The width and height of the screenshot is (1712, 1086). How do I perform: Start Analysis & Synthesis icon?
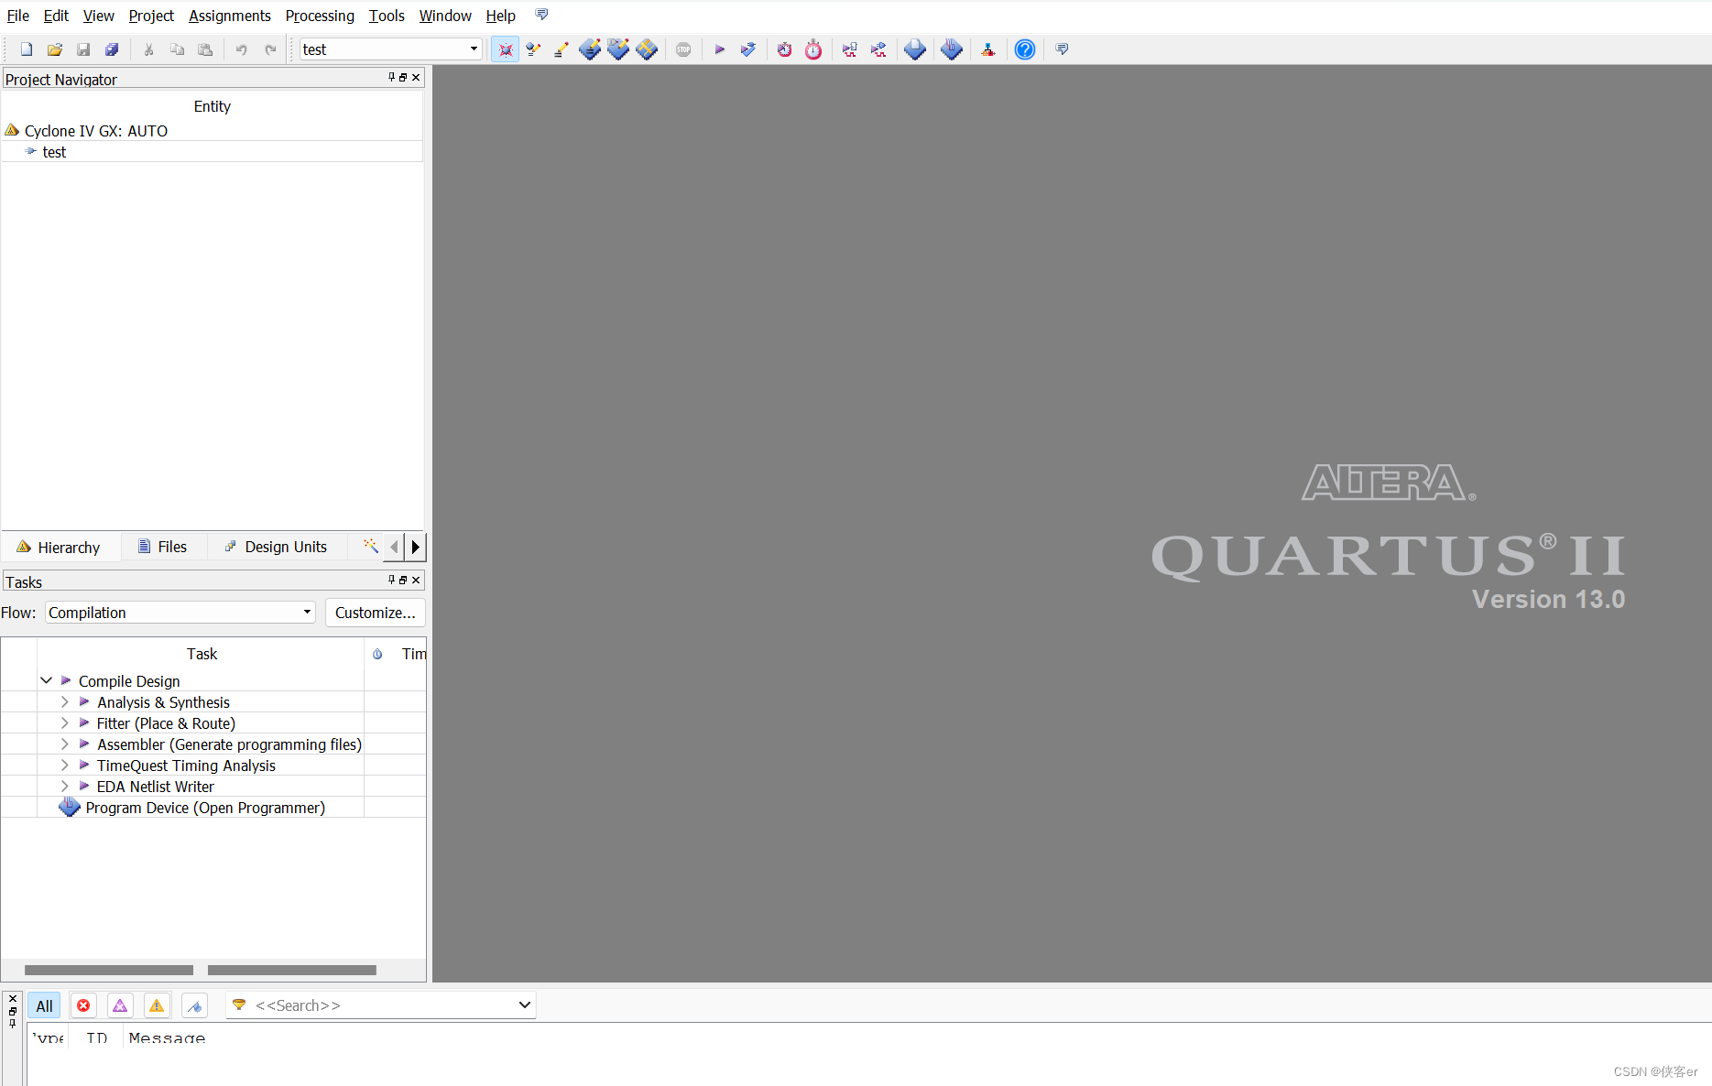pyautogui.click(x=748, y=49)
